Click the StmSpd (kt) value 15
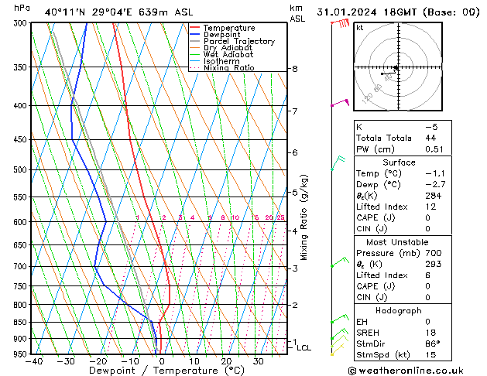The width and height of the screenshot is (487, 376). pos(430,354)
